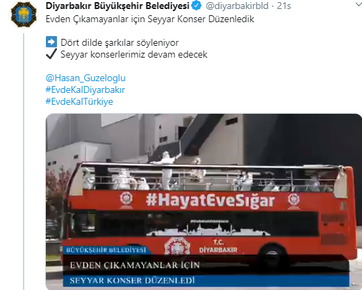
Task: Open the Diyarbakır Büyükşehir Belediyesi account name
Action: (x=117, y=6)
